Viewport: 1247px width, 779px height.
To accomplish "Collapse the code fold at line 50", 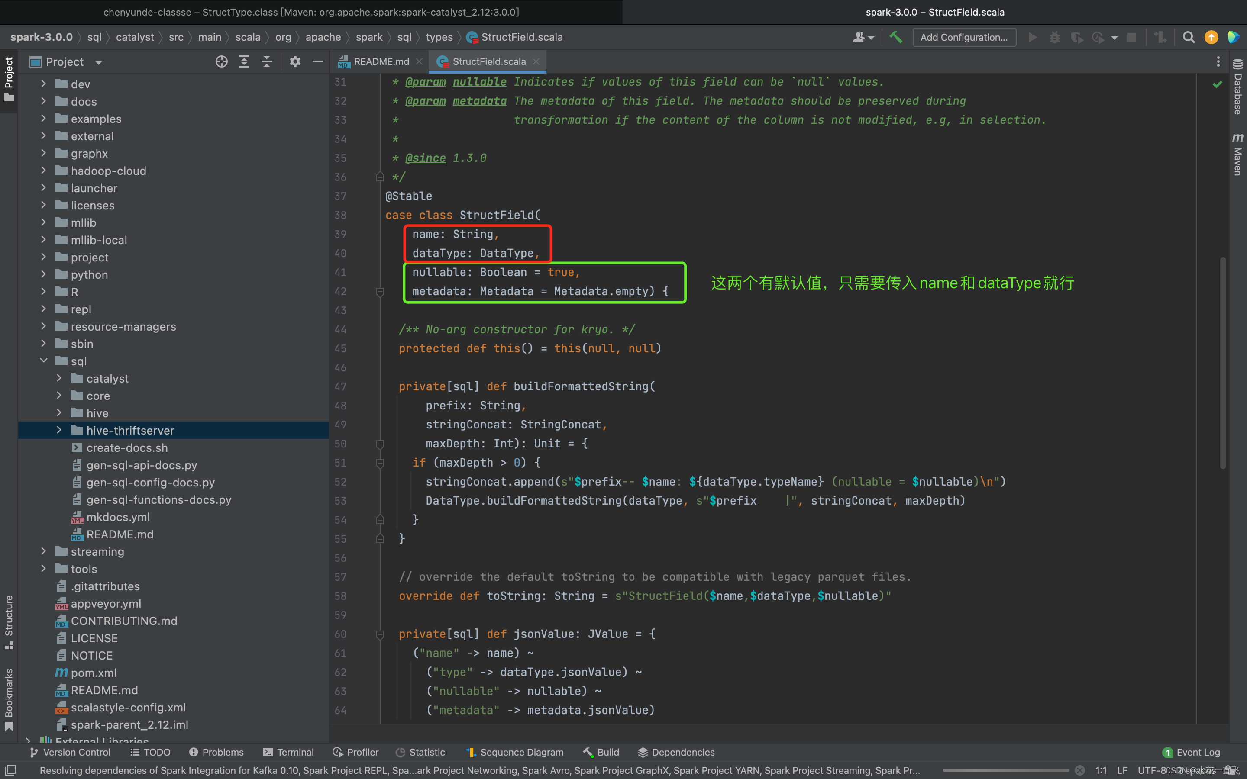I will [380, 444].
